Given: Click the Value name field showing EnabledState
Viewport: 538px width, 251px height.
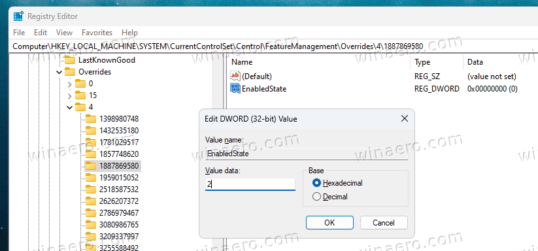Looking at the screenshot, I should click(307, 154).
